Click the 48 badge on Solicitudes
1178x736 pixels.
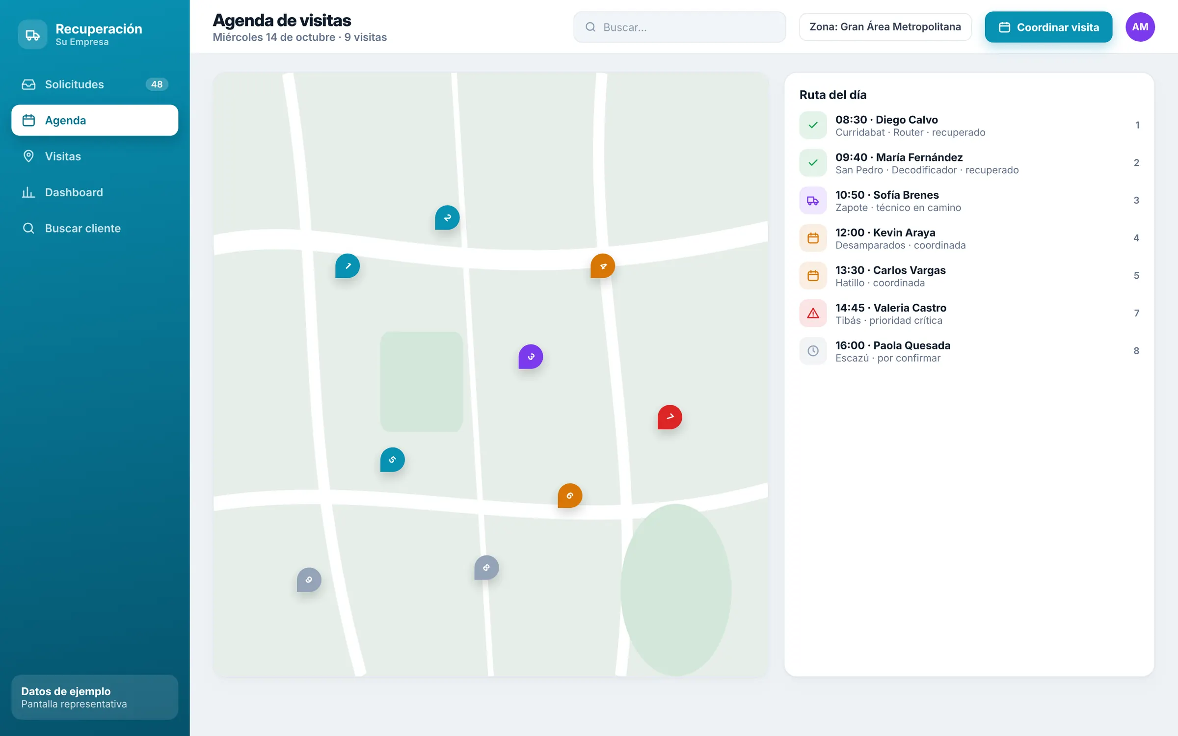click(x=157, y=84)
